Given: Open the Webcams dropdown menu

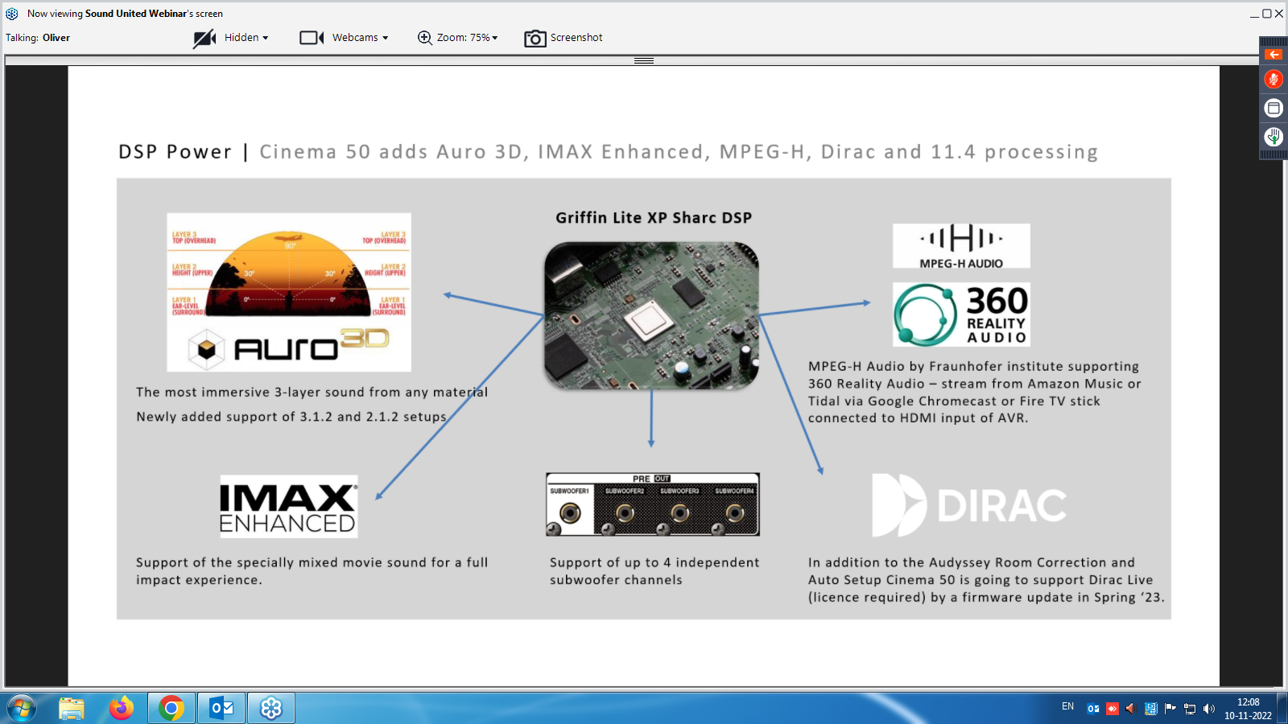Looking at the screenshot, I should 360,38.
